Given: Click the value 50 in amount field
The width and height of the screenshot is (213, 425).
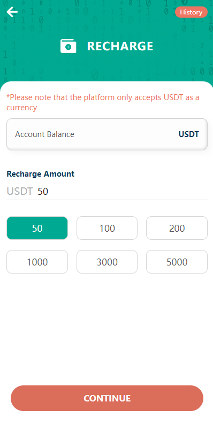Looking at the screenshot, I should pos(43,192).
